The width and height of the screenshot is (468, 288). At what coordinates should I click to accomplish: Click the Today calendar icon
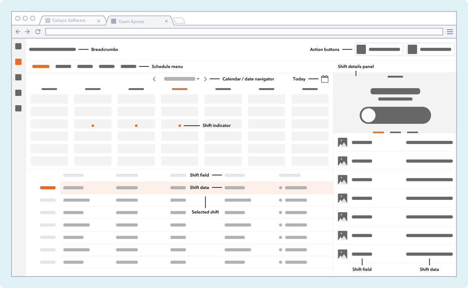[325, 79]
